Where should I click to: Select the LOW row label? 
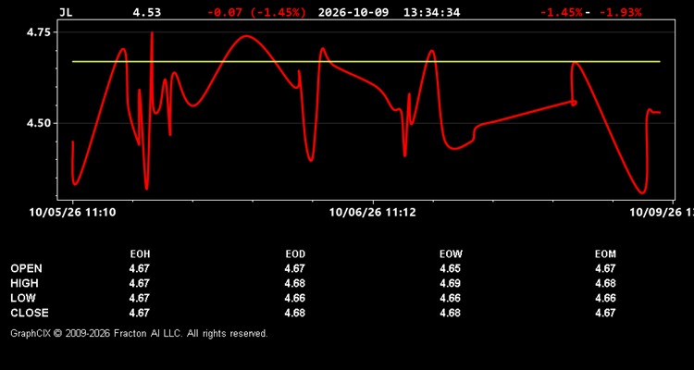(x=23, y=298)
